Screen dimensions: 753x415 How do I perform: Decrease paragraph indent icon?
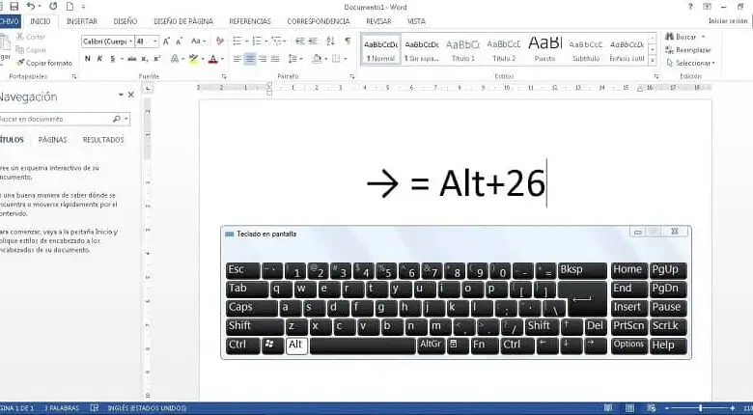300,41
